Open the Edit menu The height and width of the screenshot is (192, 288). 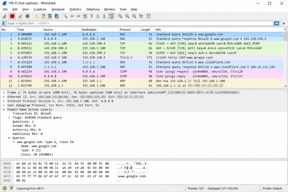pos(15,9)
